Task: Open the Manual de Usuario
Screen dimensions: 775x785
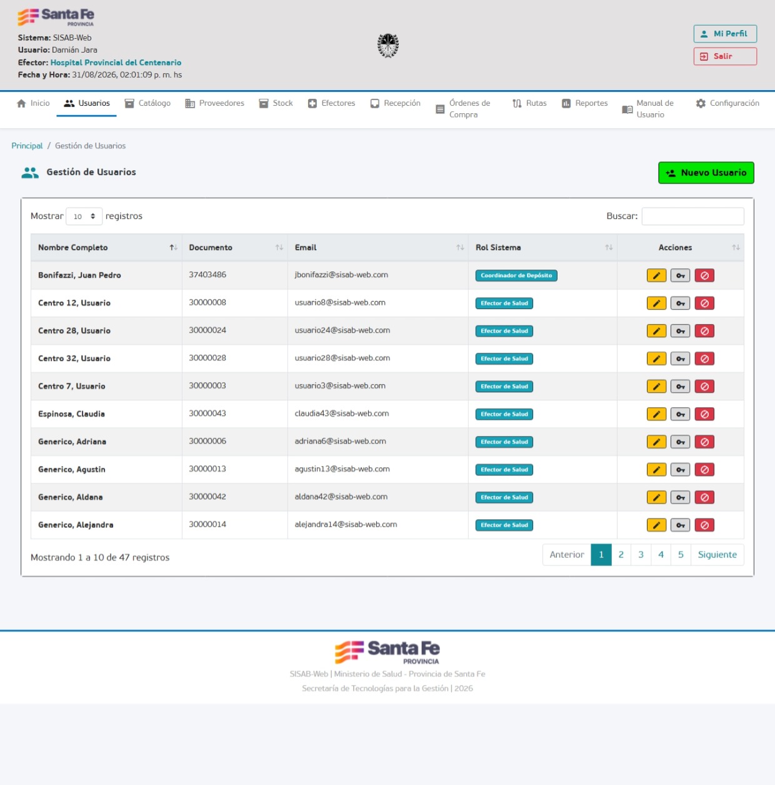Action: [648, 109]
